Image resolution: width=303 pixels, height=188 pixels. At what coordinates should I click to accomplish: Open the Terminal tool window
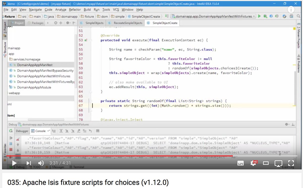point(77,167)
